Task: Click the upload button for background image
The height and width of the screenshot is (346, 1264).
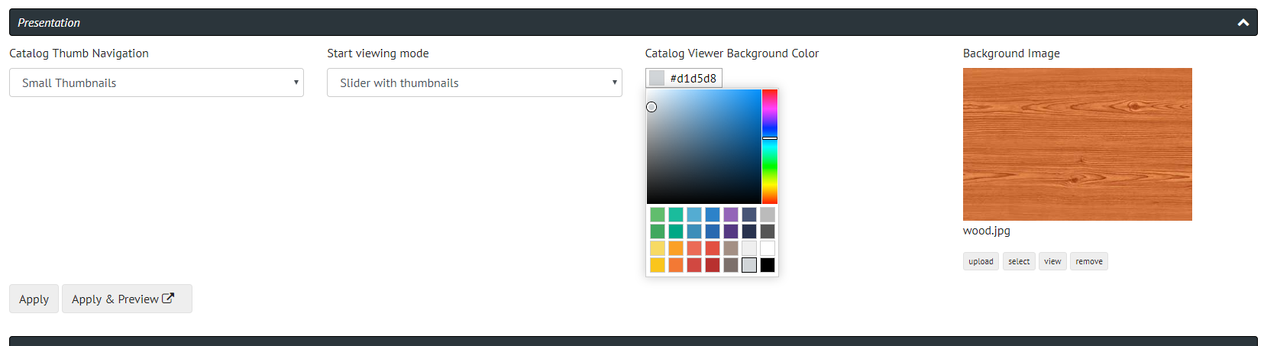Action: [x=981, y=261]
